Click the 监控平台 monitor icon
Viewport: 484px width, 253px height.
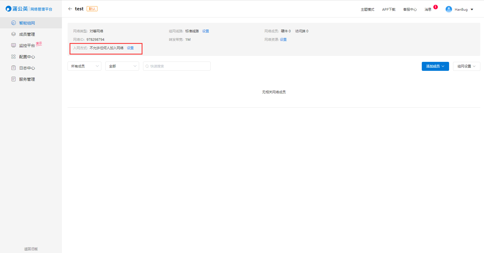14,45
